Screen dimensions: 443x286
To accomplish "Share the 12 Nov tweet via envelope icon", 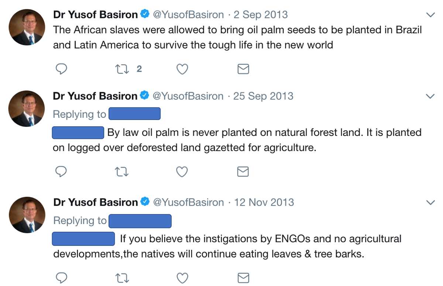I will [243, 278].
